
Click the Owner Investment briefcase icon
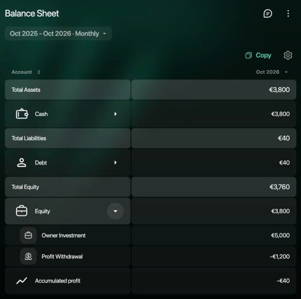pyautogui.click(x=28, y=235)
